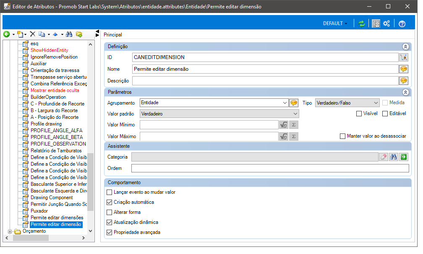Click the translation bubble icon next to Nome

coord(404,69)
